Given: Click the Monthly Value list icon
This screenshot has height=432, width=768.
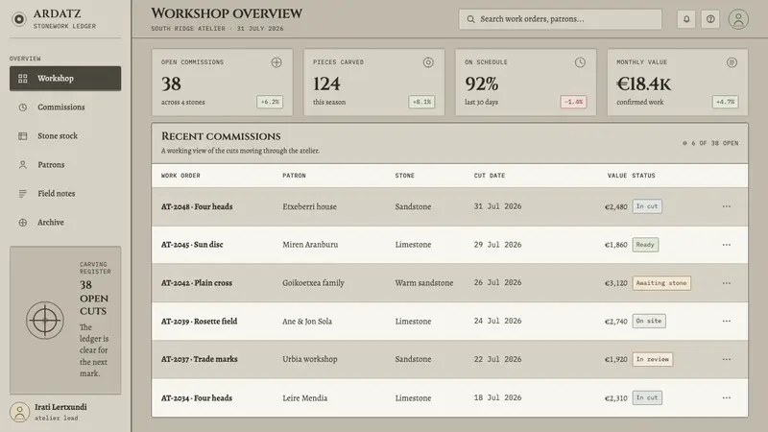Looking at the screenshot, I should 732,62.
